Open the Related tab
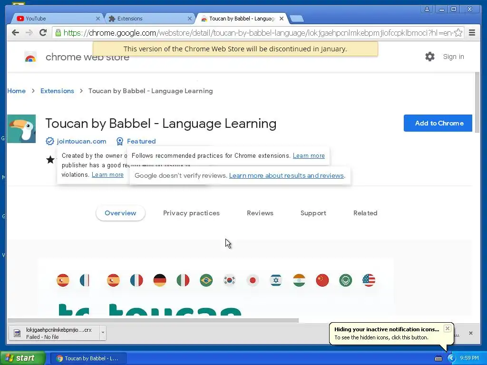487x365 pixels. click(x=365, y=213)
